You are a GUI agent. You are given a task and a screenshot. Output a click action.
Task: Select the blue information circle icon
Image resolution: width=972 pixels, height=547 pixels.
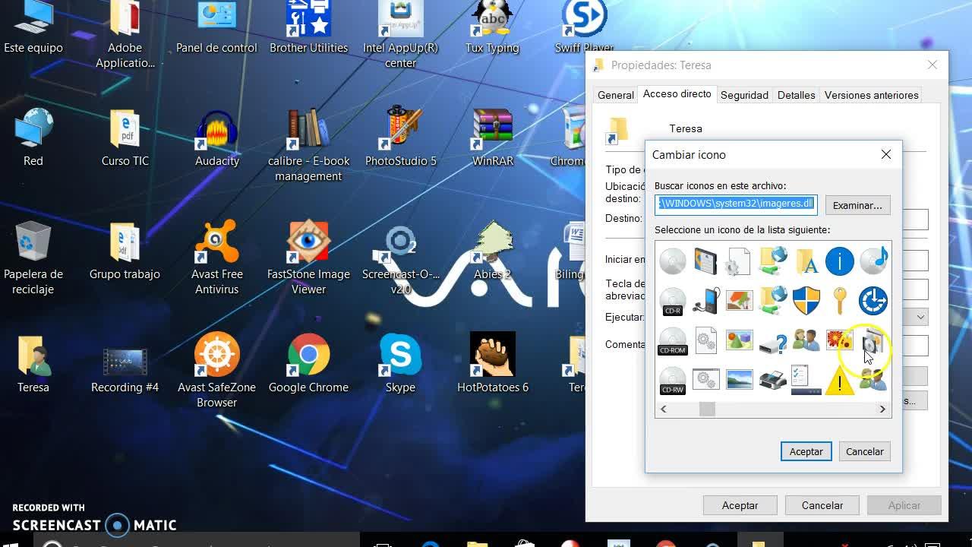[839, 262]
